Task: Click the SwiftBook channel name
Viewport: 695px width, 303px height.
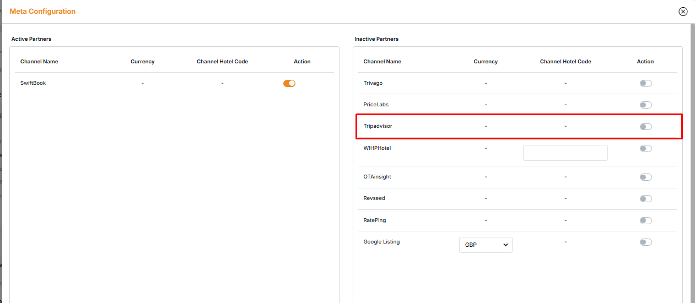Action: click(33, 83)
